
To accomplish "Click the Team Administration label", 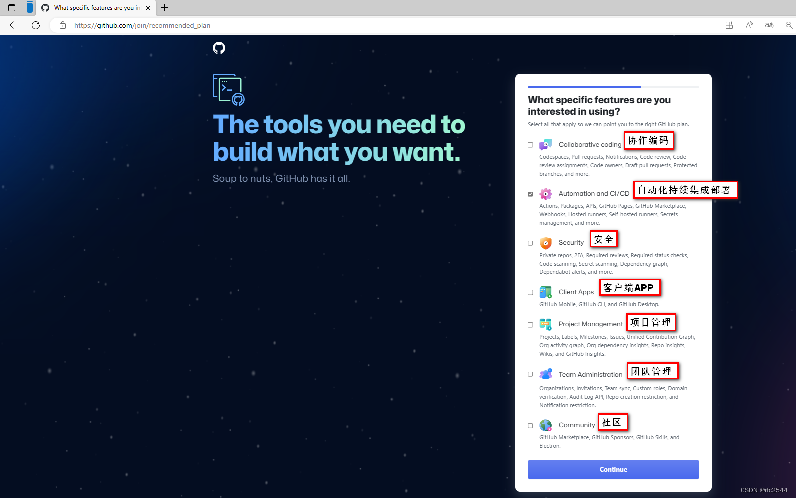I will coord(590,375).
